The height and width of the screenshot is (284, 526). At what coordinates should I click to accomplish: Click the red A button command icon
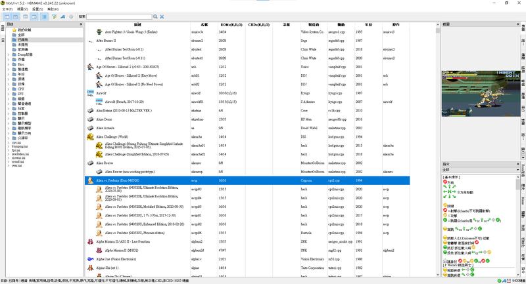445,211
